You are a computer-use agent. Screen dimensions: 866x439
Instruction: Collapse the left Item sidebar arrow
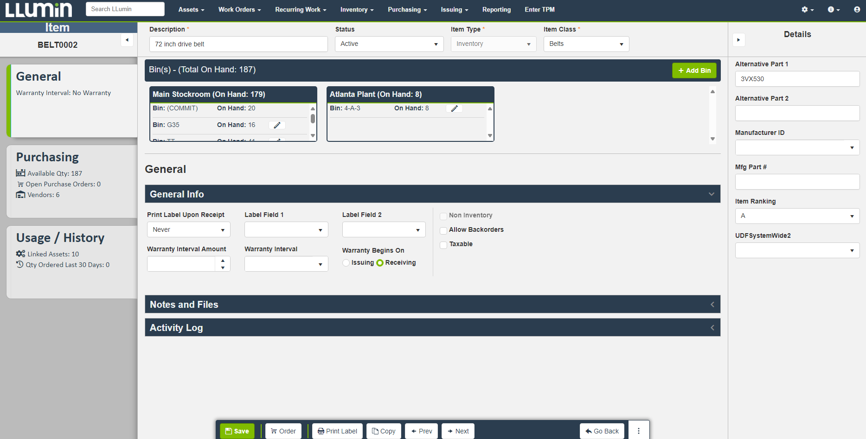click(127, 40)
